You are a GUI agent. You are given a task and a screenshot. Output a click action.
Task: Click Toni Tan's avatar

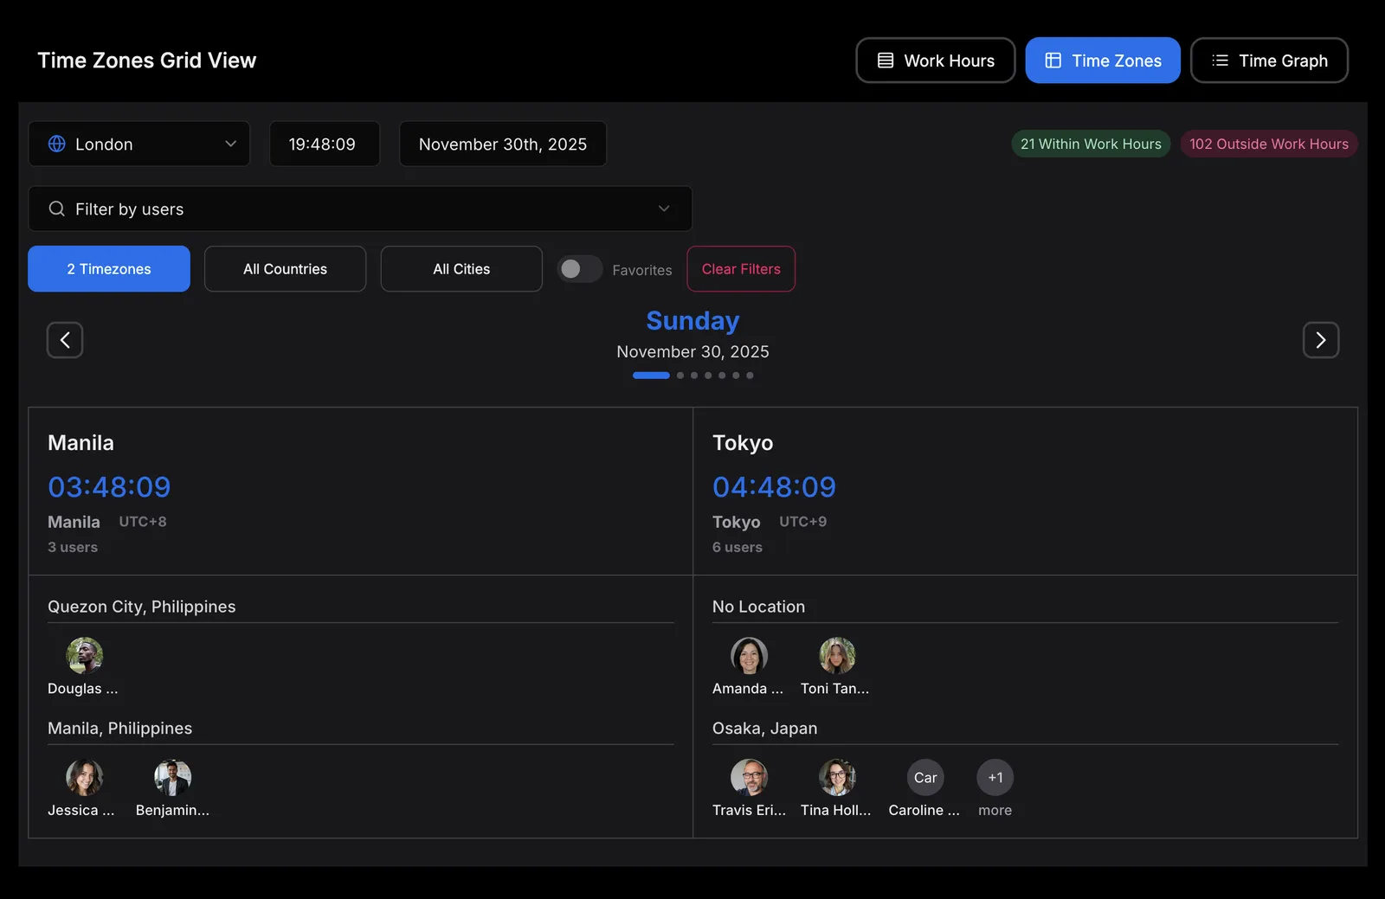click(x=838, y=656)
